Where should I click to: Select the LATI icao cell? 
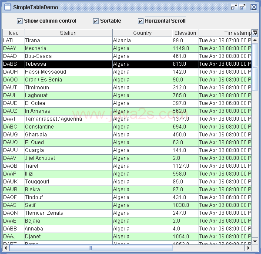13,41
